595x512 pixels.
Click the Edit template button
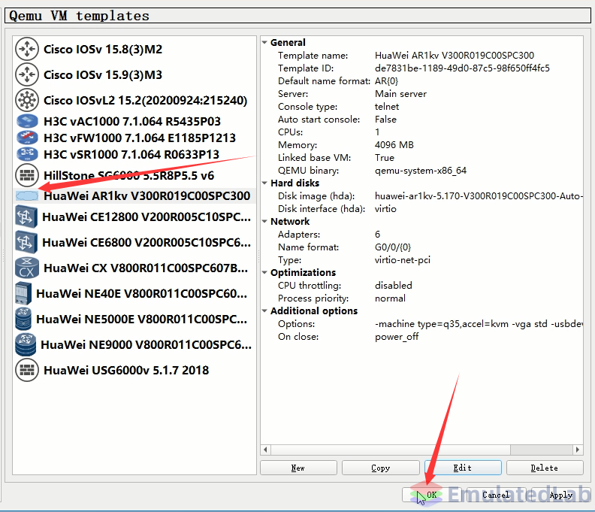(463, 468)
